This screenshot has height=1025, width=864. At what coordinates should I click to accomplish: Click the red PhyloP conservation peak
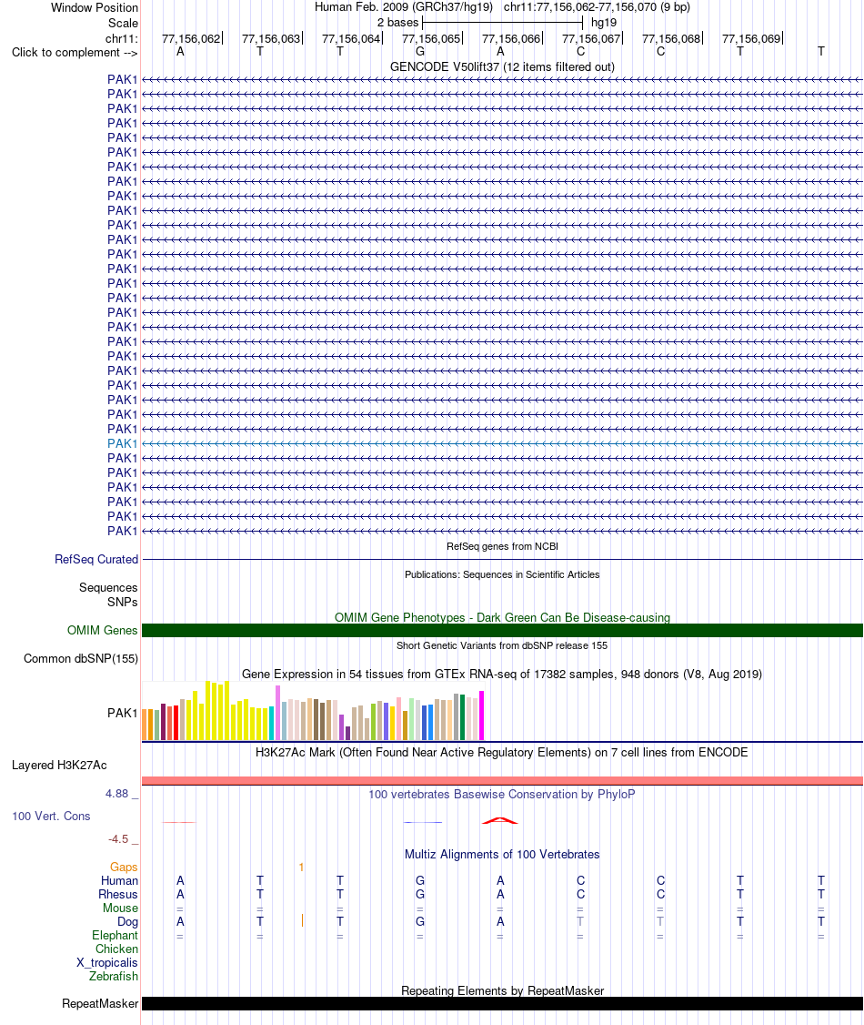(499, 820)
